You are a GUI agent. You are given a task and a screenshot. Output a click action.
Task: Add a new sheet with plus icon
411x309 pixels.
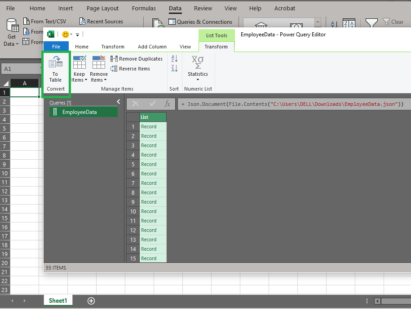(x=91, y=301)
